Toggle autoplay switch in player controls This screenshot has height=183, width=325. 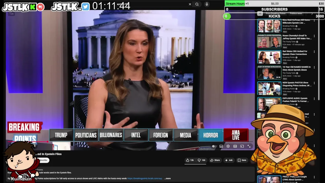pyautogui.click(x=213, y=146)
